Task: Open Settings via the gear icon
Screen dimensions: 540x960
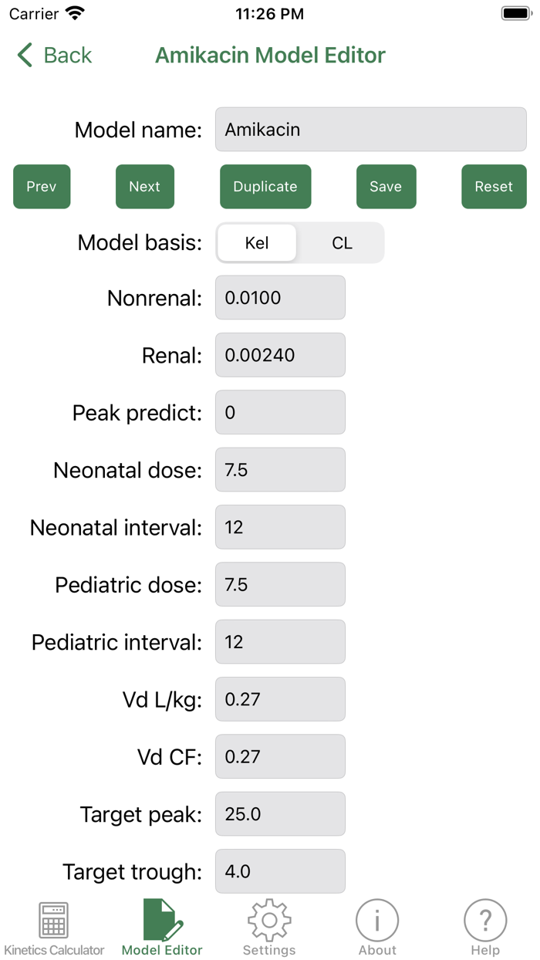Action: tap(269, 920)
